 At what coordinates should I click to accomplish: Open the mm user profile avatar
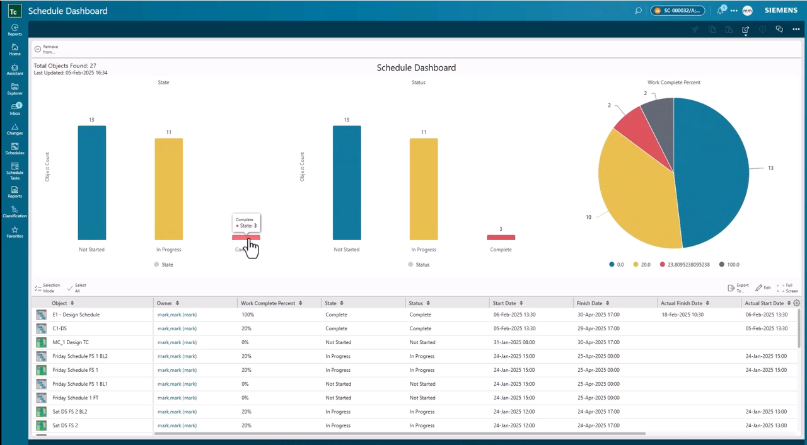point(747,11)
